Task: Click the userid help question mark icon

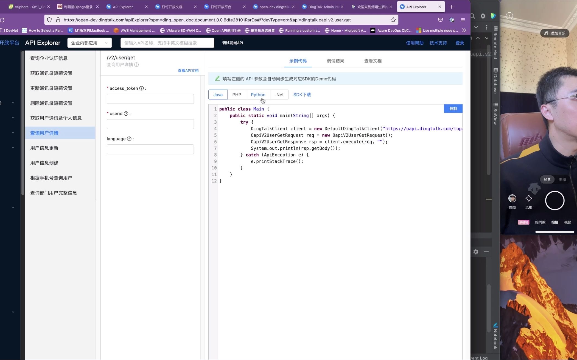Action: coord(126,113)
